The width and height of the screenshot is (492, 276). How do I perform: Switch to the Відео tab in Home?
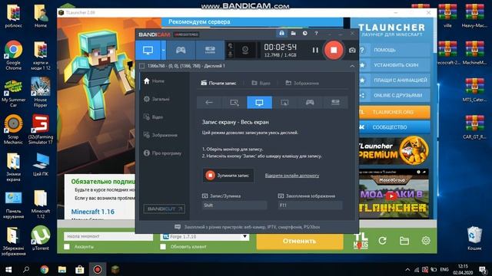[261, 83]
